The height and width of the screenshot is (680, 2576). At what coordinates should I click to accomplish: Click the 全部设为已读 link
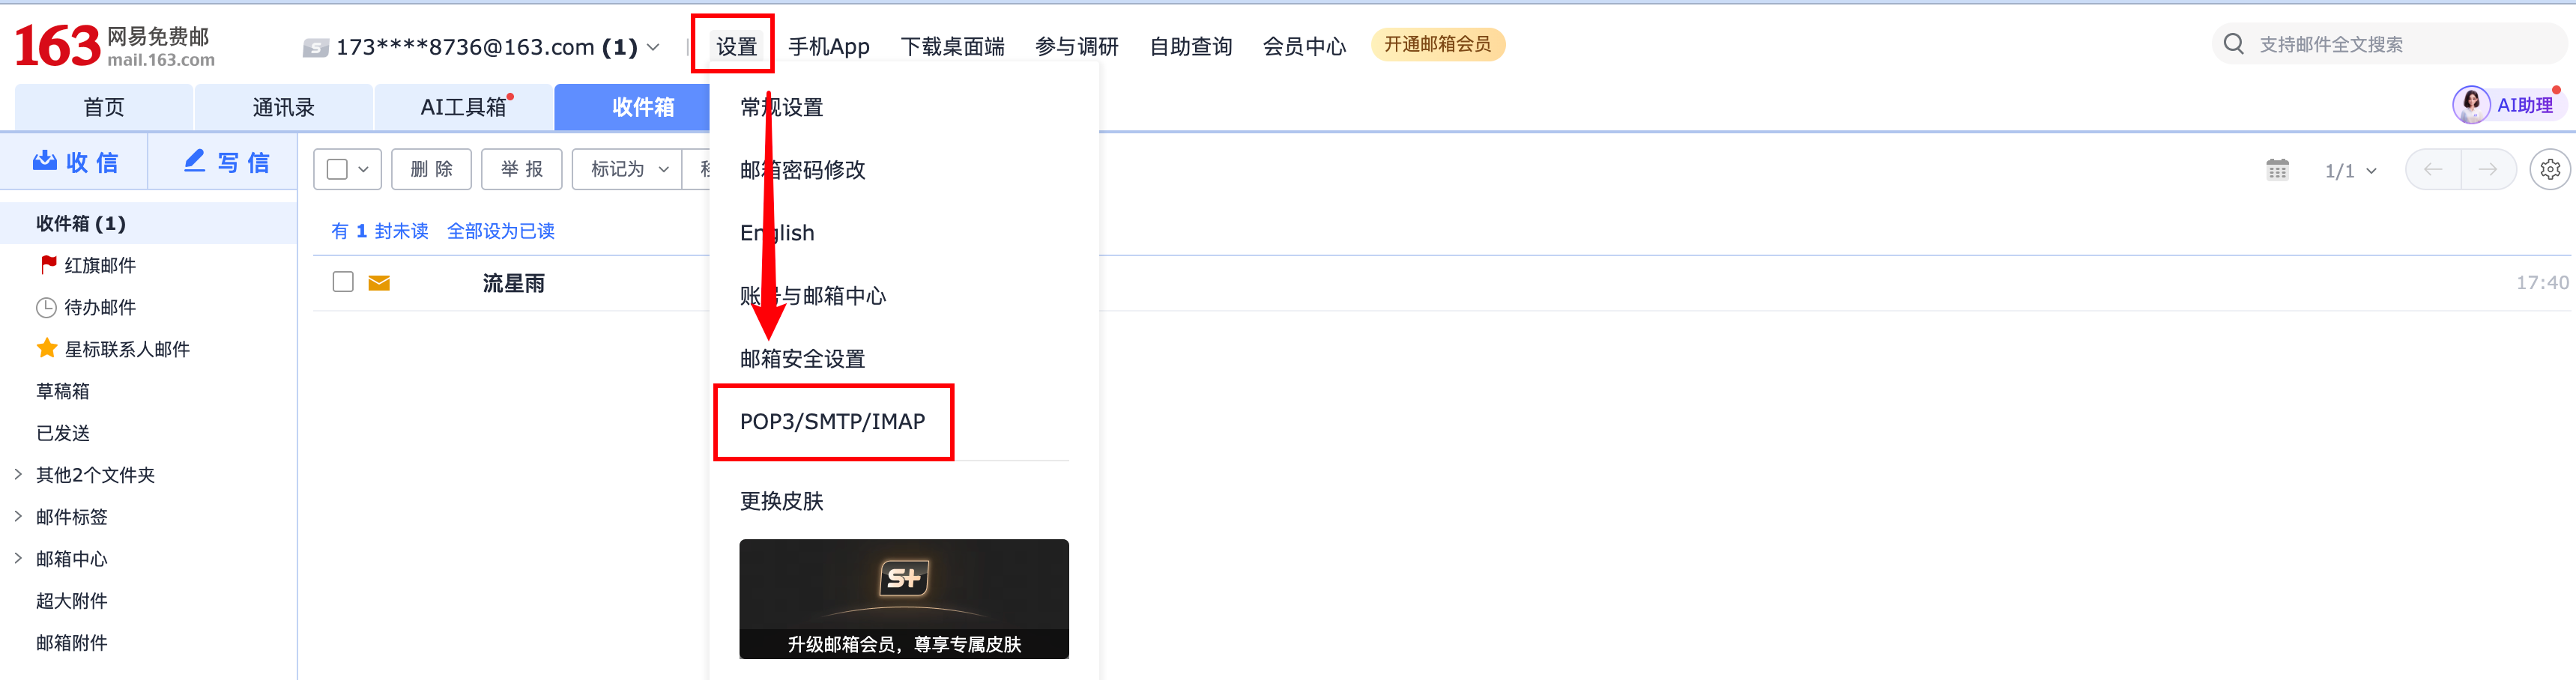[501, 230]
